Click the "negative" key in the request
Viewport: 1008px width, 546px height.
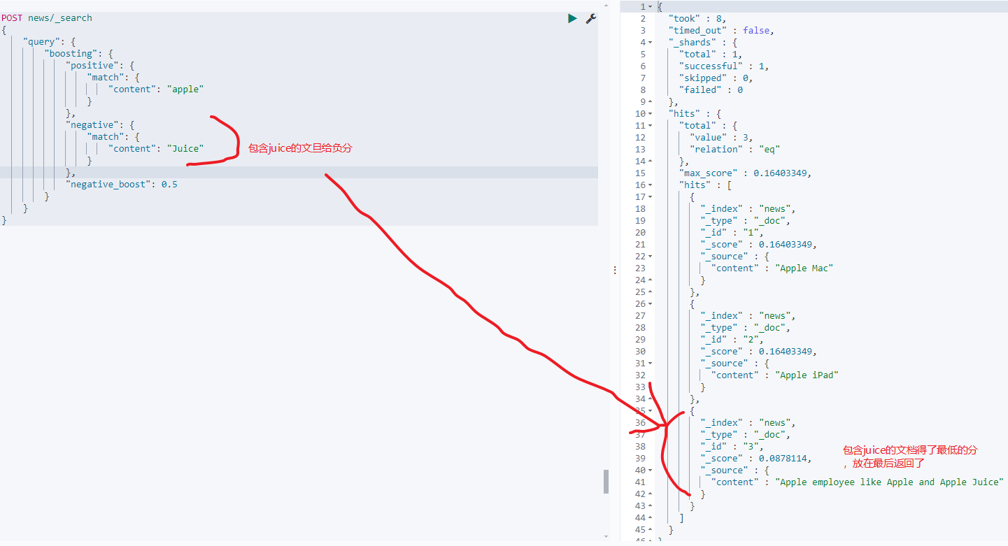[x=92, y=125]
